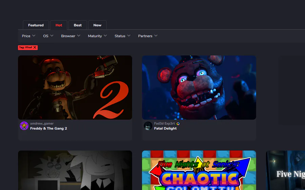Open the grayscale cartoon characters thumbnail

click(75, 170)
